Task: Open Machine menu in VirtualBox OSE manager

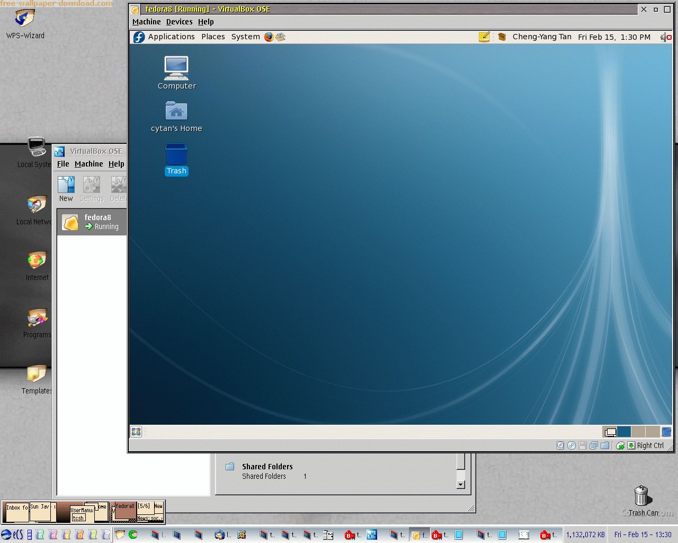Action: tap(88, 164)
